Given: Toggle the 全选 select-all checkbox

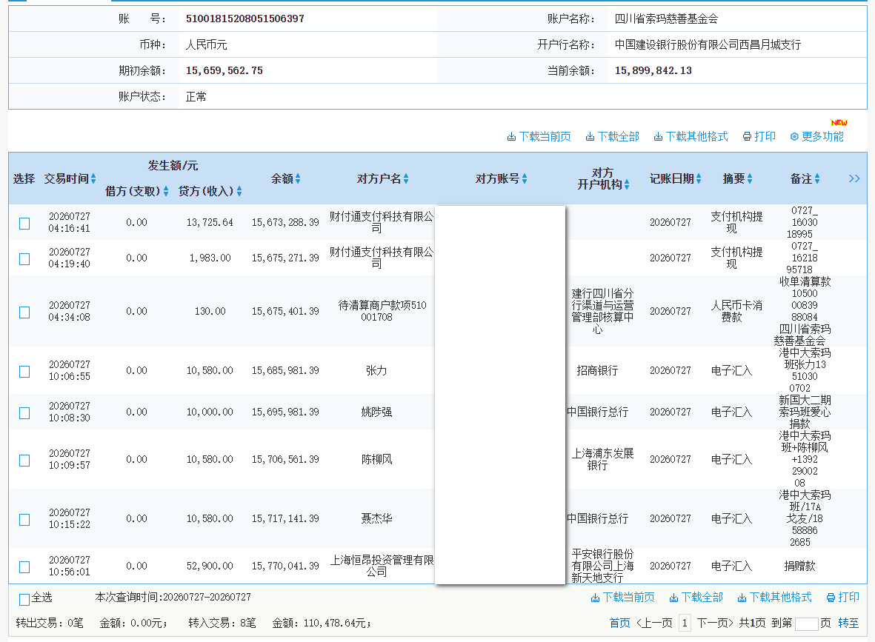Looking at the screenshot, I should click(24, 600).
